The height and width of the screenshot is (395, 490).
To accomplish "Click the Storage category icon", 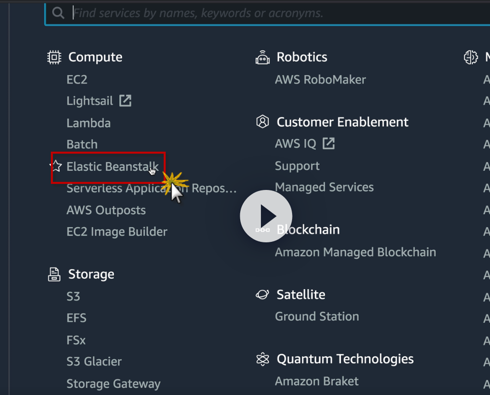I will [x=54, y=275].
